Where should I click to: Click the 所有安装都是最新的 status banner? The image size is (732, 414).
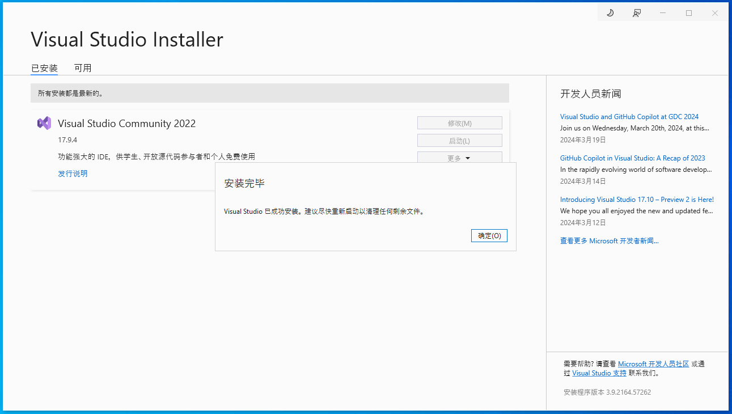tap(269, 93)
